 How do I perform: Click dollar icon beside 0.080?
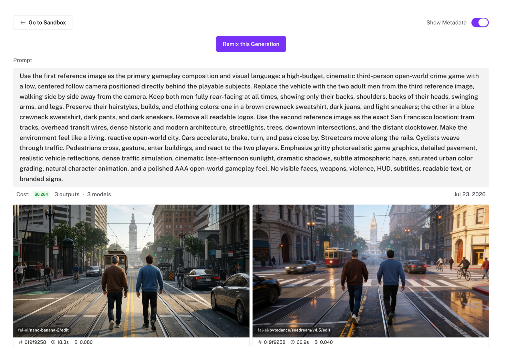76,342
